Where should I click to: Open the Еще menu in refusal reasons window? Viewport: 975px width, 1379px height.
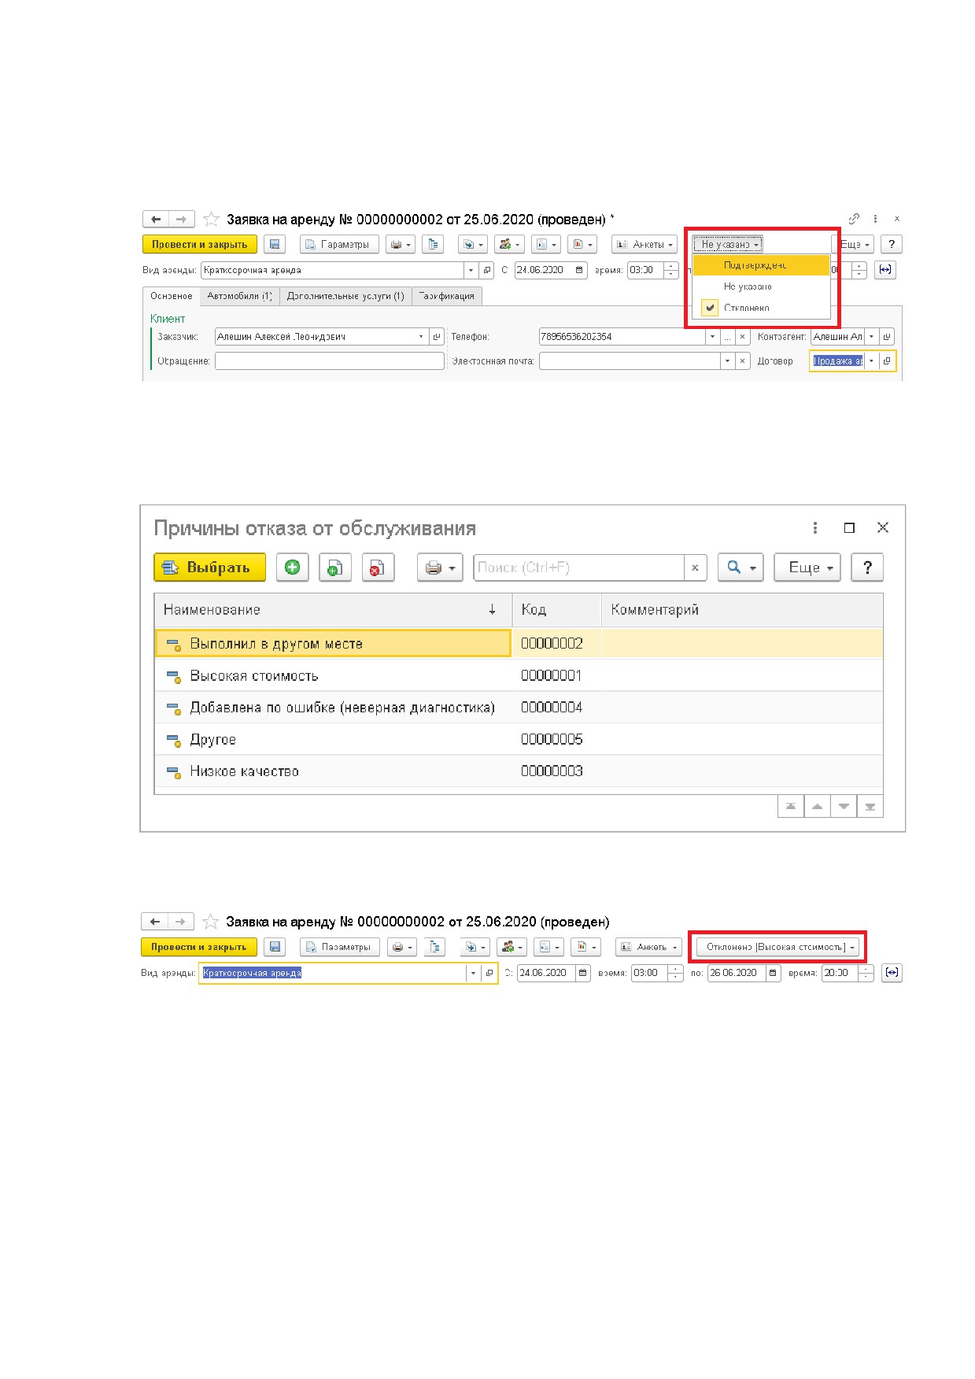coord(807,567)
